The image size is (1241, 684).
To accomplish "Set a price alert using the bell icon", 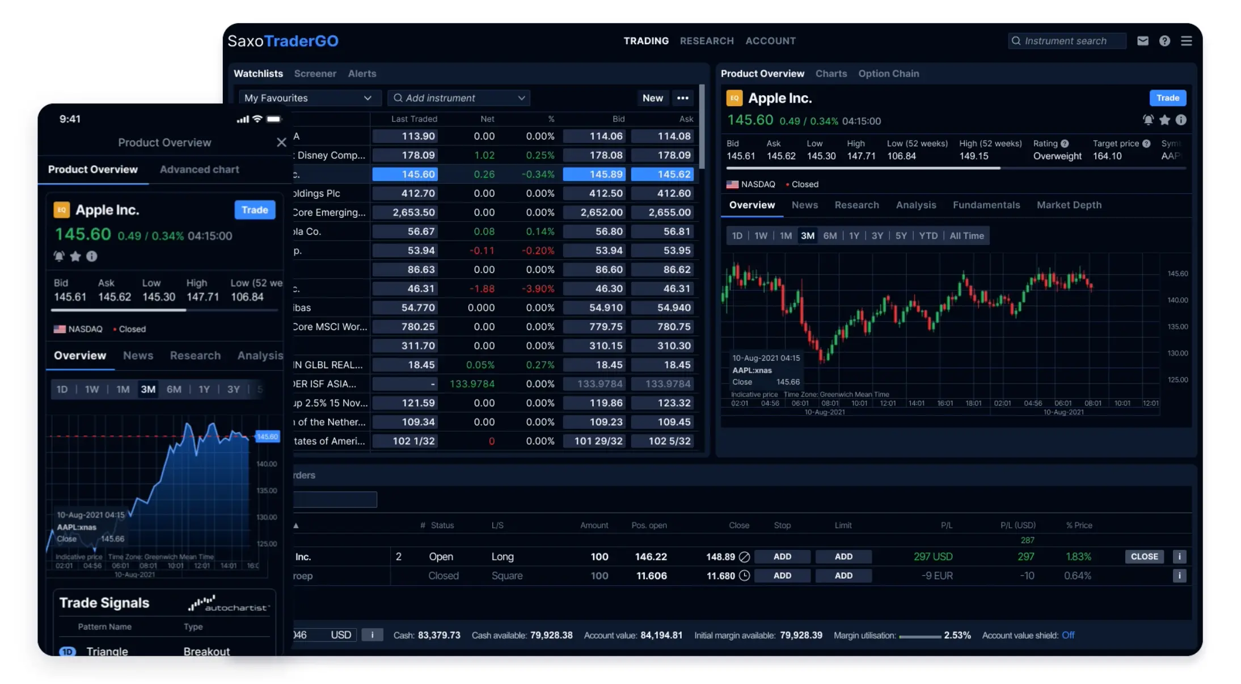I will click(x=1148, y=120).
